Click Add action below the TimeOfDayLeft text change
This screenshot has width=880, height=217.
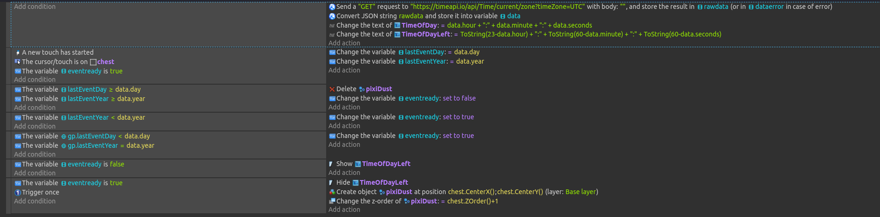(x=344, y=43)
